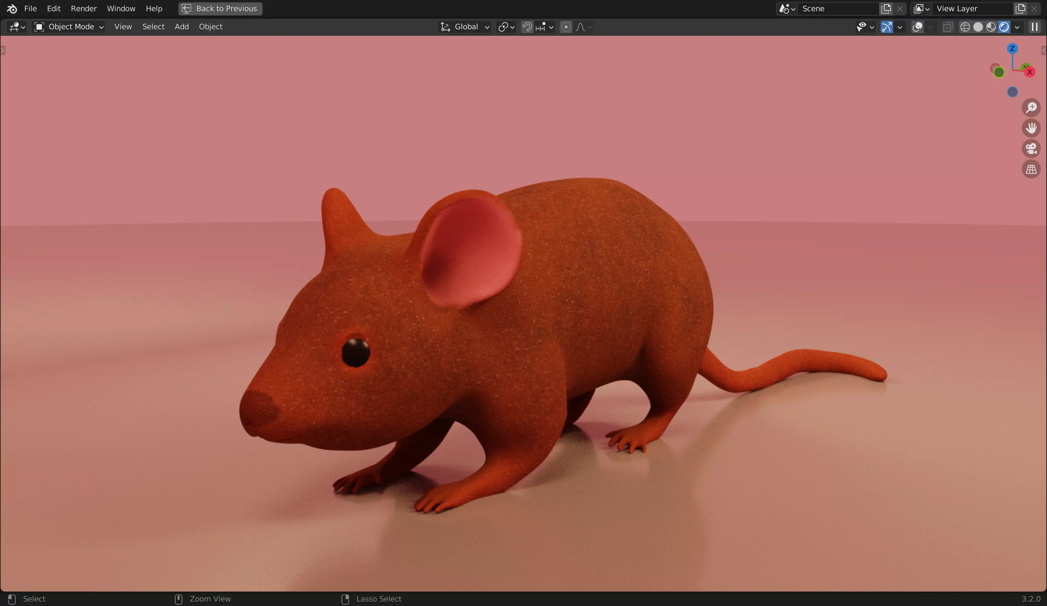This screenshot has height=606, width=1047.
Task: Click the Z axis on the navigation gizmo
Action: (x=1012, y=49)
